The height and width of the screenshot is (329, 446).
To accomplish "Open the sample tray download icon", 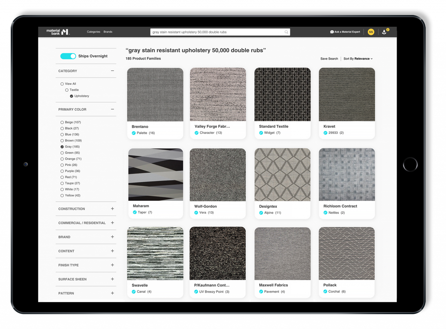I will pos(384,32).
